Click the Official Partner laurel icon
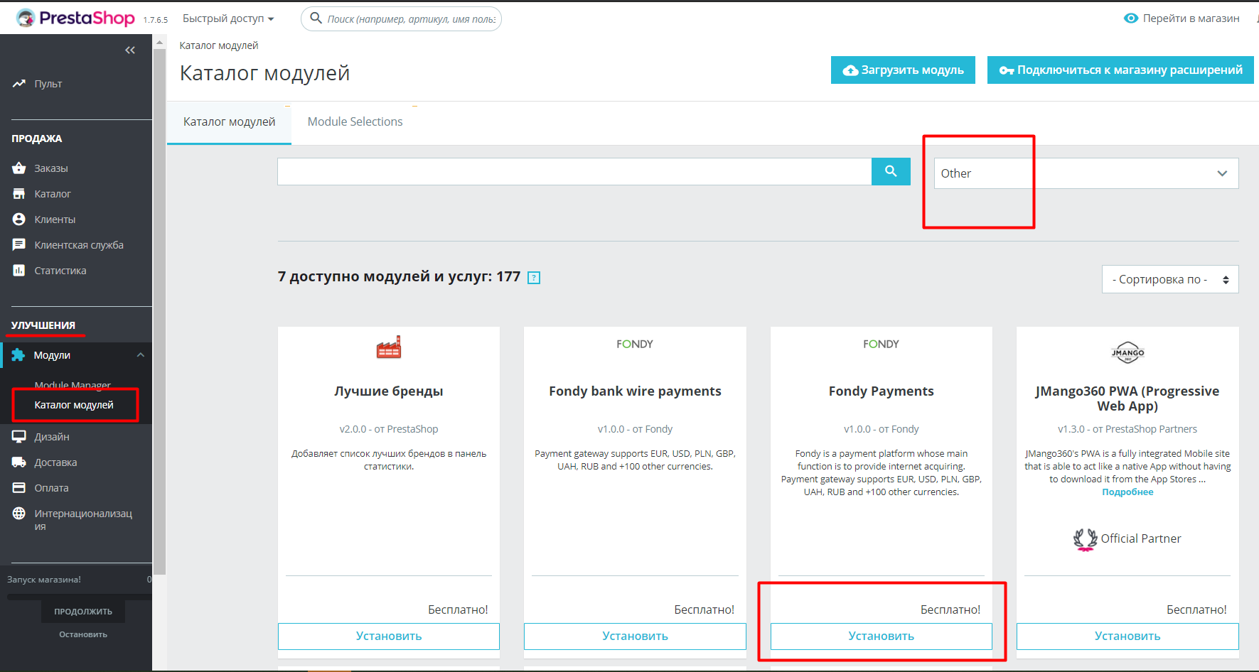The width and height of the screenshot is (1259, 672). (x=1085, y=540)
